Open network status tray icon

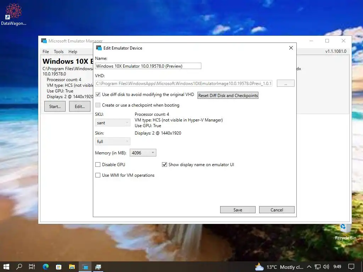(x=318, y=267)
